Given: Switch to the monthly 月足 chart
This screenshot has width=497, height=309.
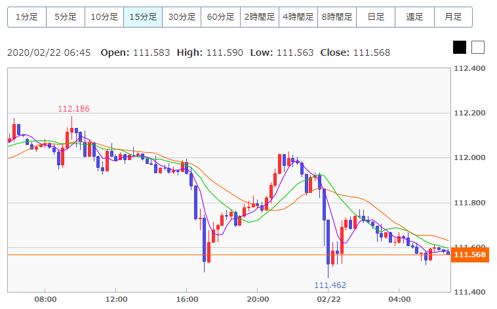Looking at the screenshot, I should click(453, 17).
